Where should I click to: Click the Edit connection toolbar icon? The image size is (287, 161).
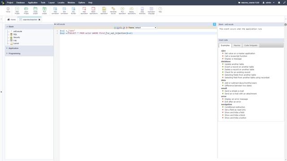pos(64,11)
